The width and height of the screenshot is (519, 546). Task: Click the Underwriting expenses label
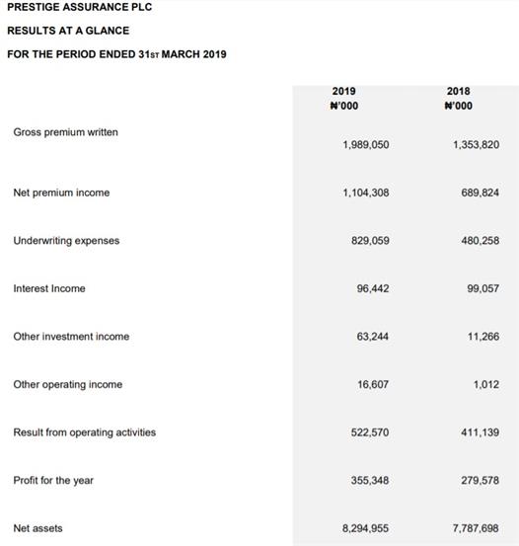point(66,241)
